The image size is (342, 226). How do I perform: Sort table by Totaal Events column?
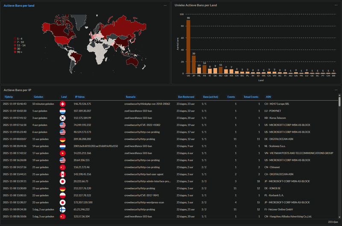point(251,97)
